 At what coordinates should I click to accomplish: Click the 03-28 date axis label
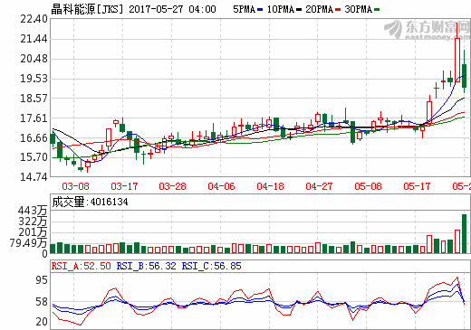[172, 186]
